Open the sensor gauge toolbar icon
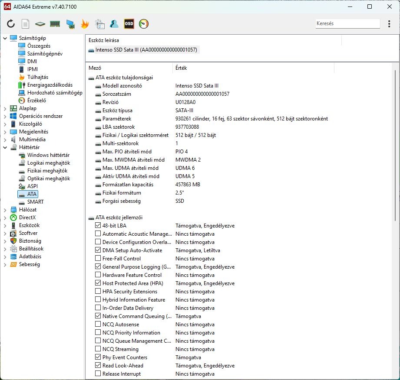Screen dimensions: 400x380 coord(144,24)
